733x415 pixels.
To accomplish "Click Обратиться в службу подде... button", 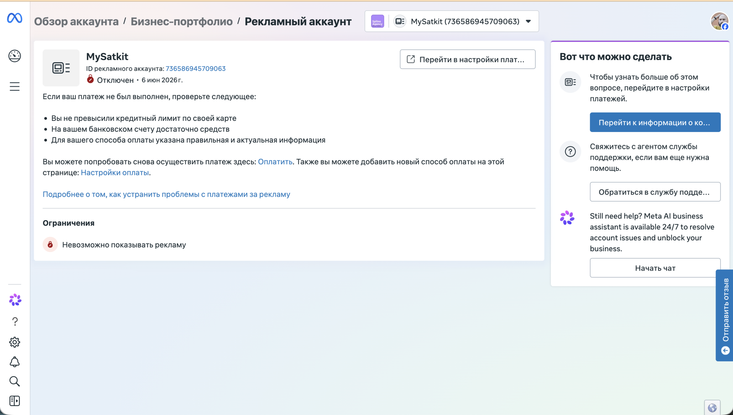I will point(655,192).
